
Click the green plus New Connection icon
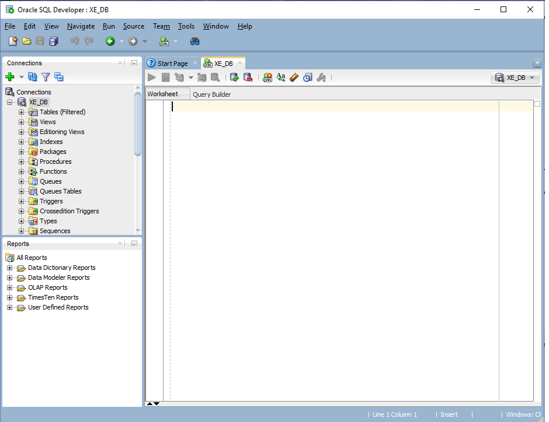[x=10, y=77]
